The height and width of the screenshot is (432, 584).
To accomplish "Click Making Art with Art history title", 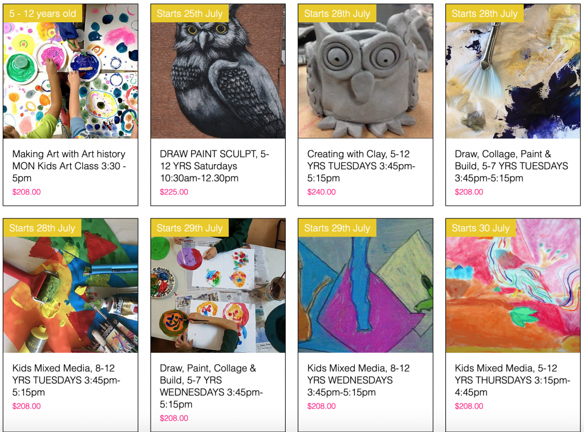I will [x=69, y=166].
